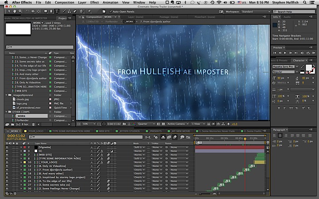The width and height of the screenshot is (319, 199).
Task: Enable motion blur switch in timeline
Action: click(175, 137)
